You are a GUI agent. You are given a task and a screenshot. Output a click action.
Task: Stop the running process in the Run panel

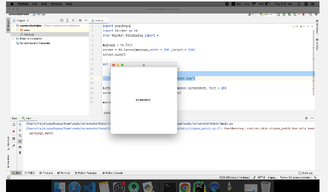click(x=14, y=131)
